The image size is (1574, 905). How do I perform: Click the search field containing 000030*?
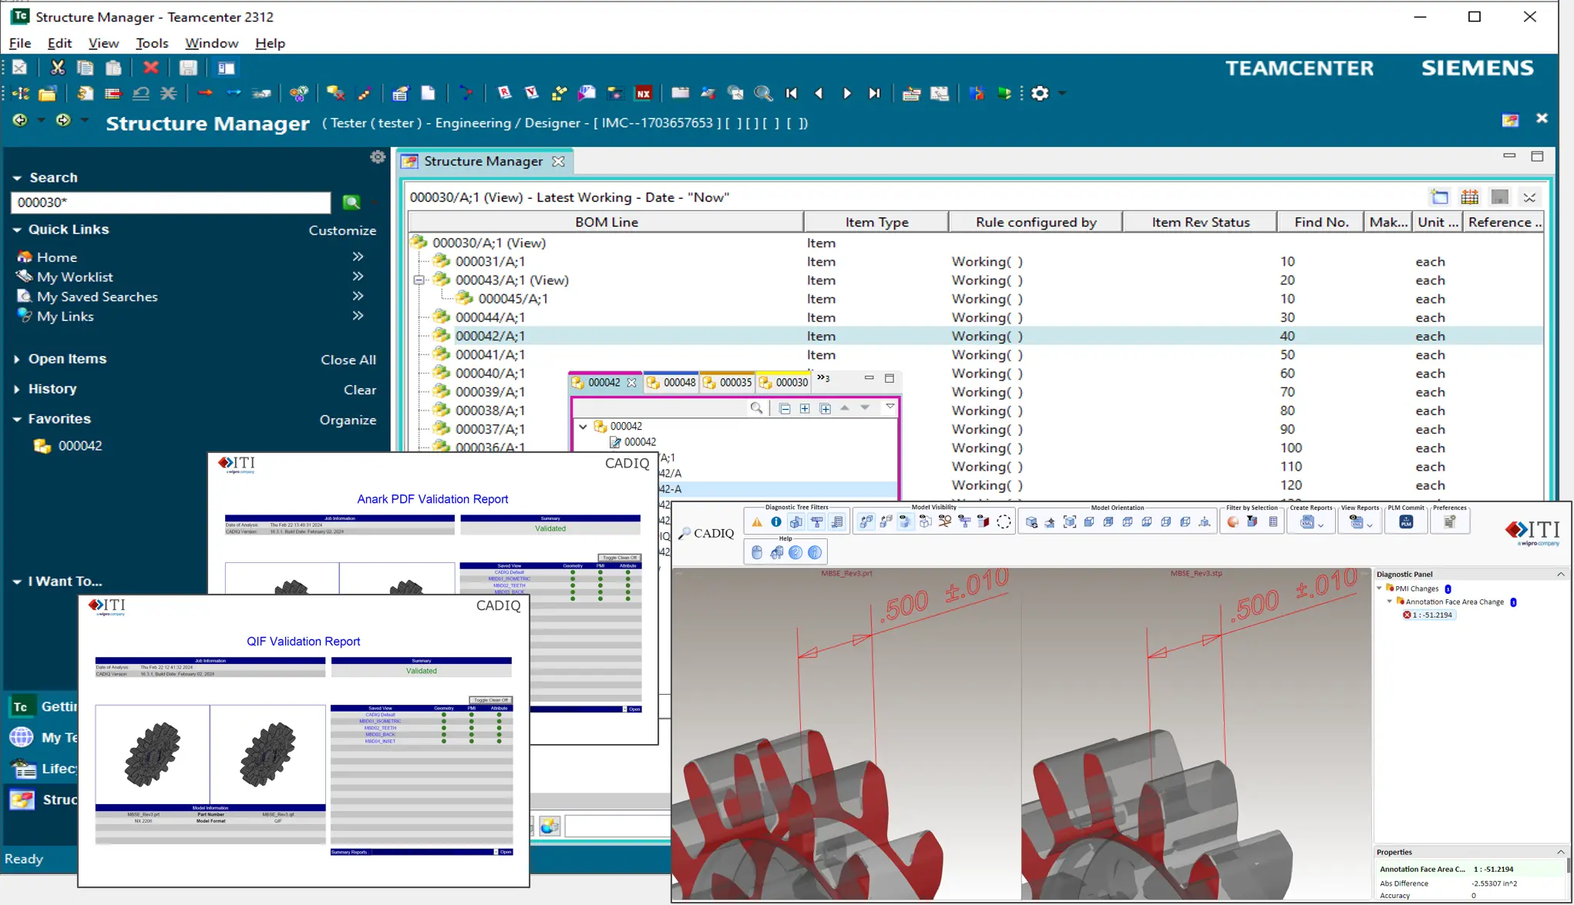(170, 203)
